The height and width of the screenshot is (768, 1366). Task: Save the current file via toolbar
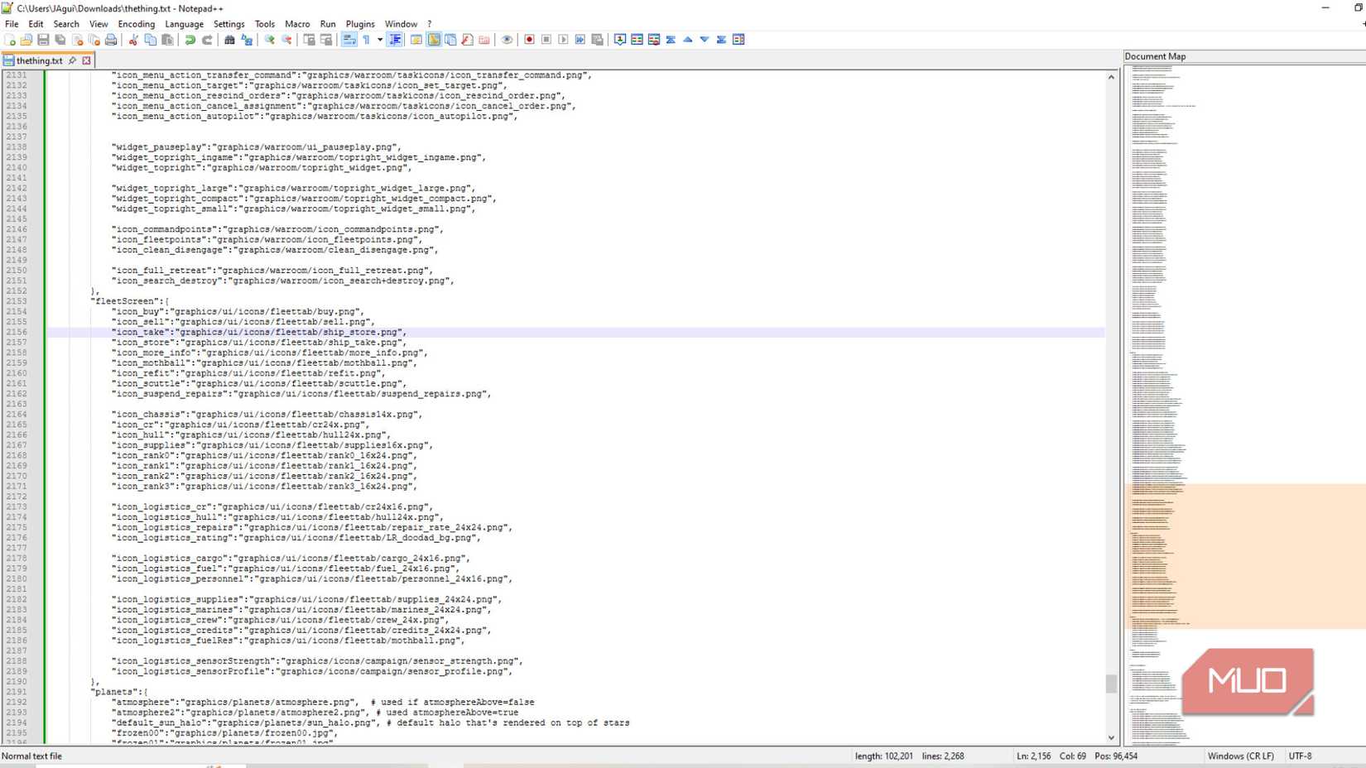(43, 40)
